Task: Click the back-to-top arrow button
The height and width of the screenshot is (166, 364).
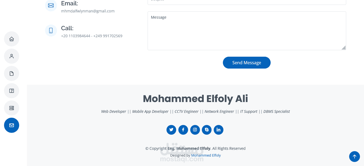Action: [355, 156]
